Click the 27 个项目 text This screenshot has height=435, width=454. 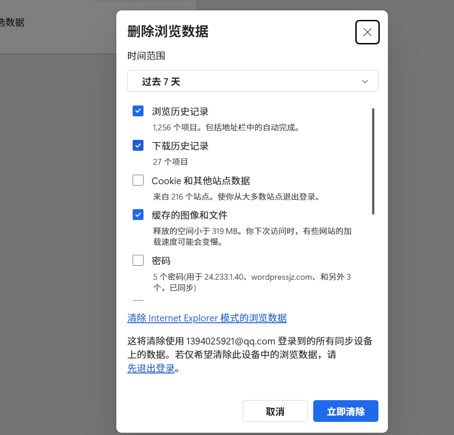(x=171, y=162)
